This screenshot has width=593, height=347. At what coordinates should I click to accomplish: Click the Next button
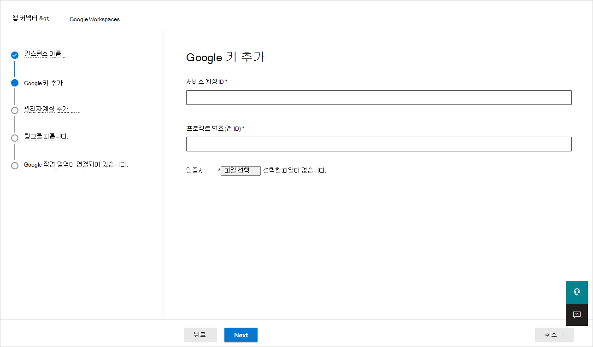click(241, 335)
